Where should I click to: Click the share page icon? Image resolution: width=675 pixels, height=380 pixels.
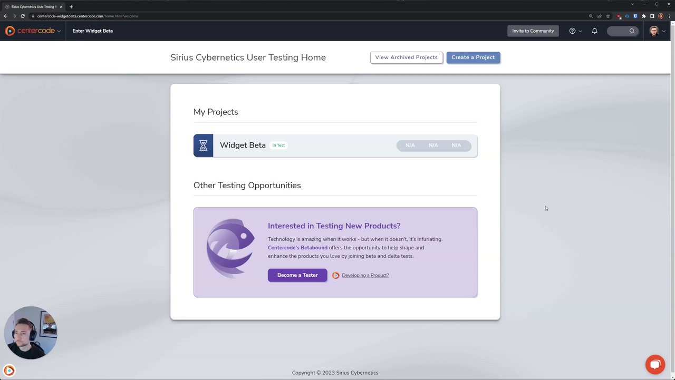(x=599, y=16)
